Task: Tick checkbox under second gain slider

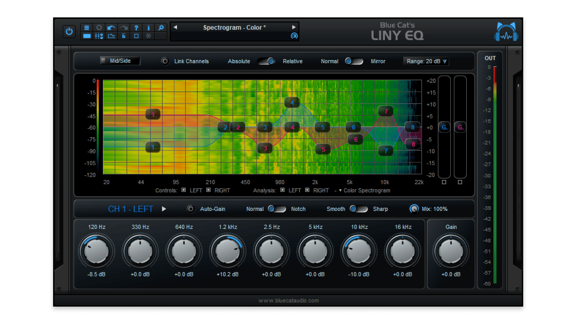Action: click(x=460, y=182)
